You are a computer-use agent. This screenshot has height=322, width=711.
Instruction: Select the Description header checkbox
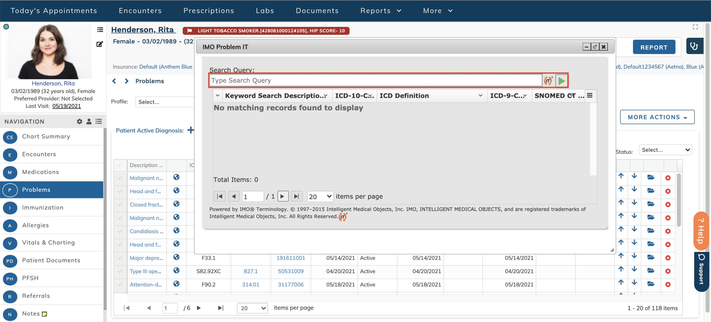(120, 165)
